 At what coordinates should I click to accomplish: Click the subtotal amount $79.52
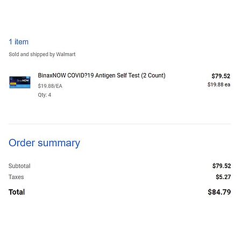pyautogui.click(x=222, y=166)
